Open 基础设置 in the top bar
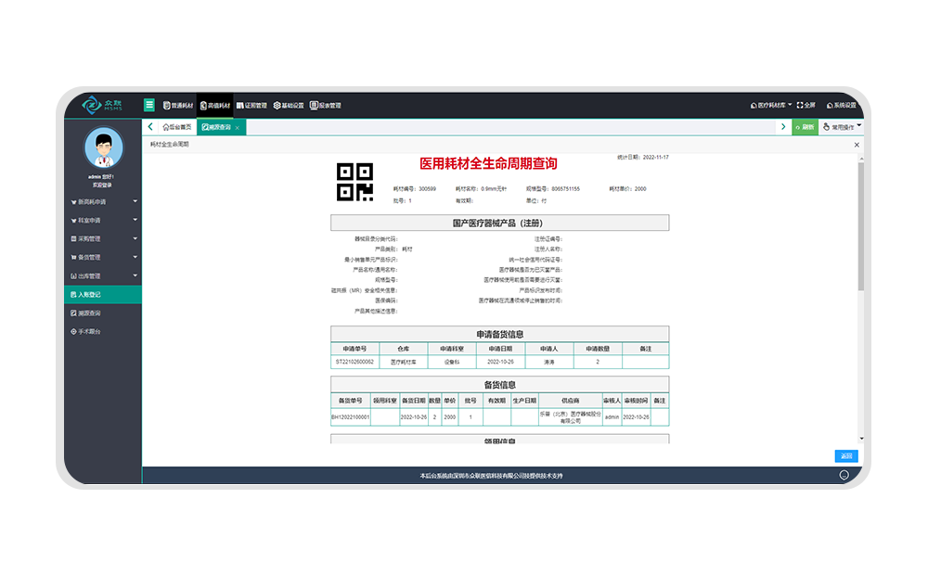This screenshot has height=575, width=928. click(289, 106)
